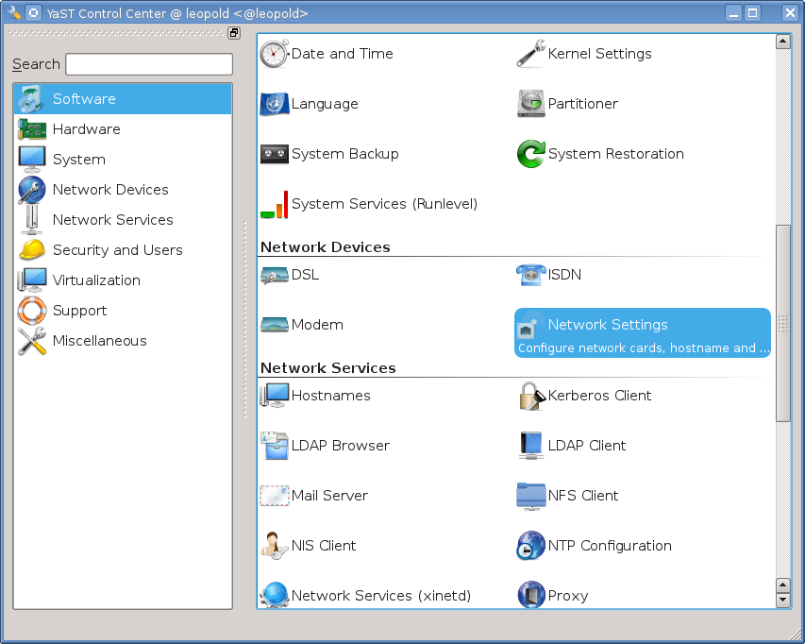Viewport: 805px width, 644px height.
Task: Open the ISDN telephone icon
Action: 531,275
